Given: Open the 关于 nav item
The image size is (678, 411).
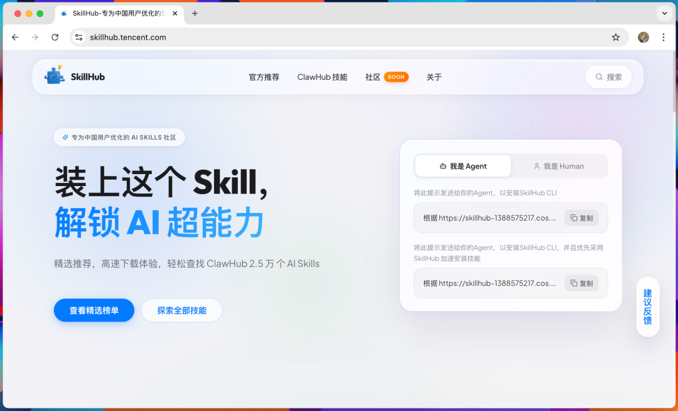Looking at the screenshot, I should (x=434, y=77).
